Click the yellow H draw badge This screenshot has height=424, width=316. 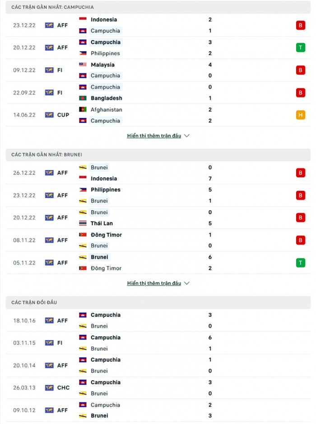point(300,115)
